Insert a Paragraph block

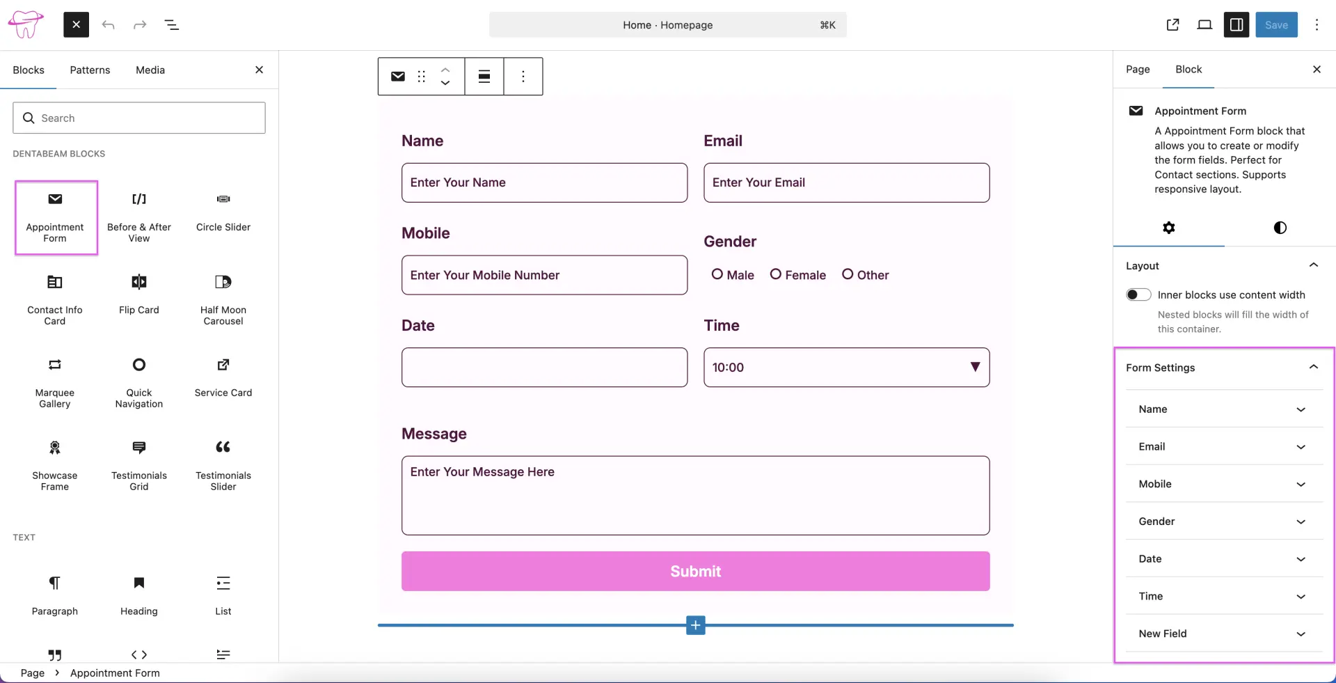(55, 596)
